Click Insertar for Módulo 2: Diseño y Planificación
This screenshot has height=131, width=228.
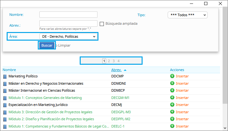tap(182, 119)
